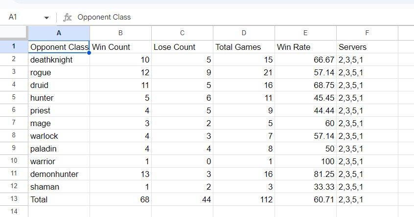Screen dimensions: 414x217
Task: Click the warrior win rate 100 cell
Action: pyautogui.click(x=306, y=161)
